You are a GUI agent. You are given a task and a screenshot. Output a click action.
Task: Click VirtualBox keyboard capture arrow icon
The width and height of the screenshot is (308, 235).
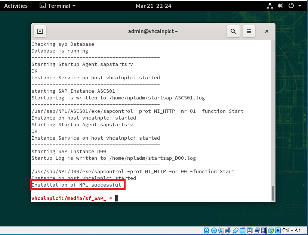[x=278, y=230]
